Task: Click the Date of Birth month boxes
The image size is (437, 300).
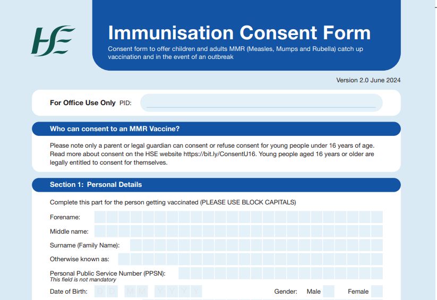Action: [x=136, y=292]
